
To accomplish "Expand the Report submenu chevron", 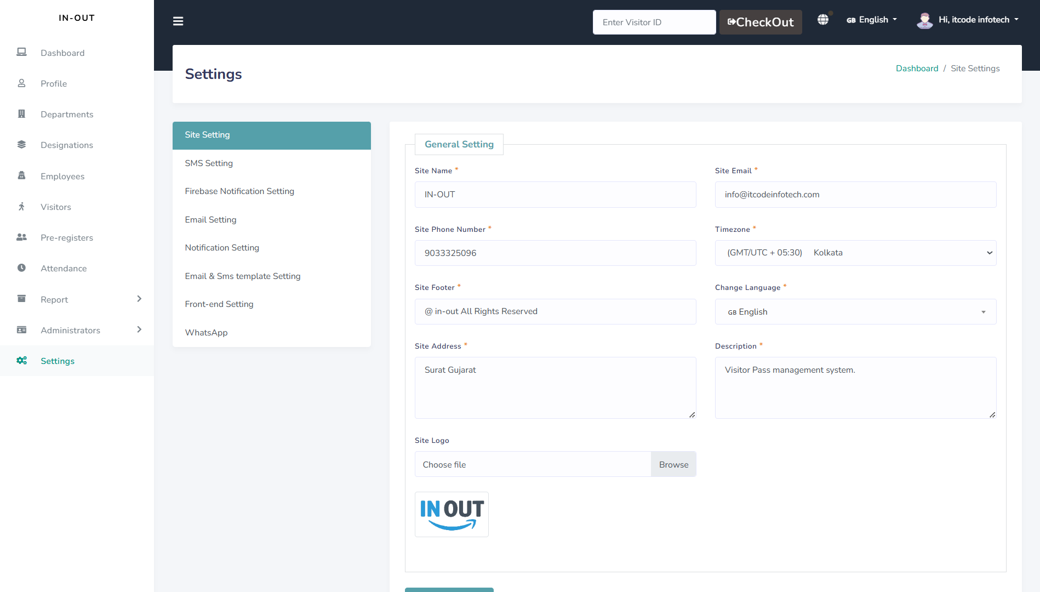I will click(x=139, y=299).
